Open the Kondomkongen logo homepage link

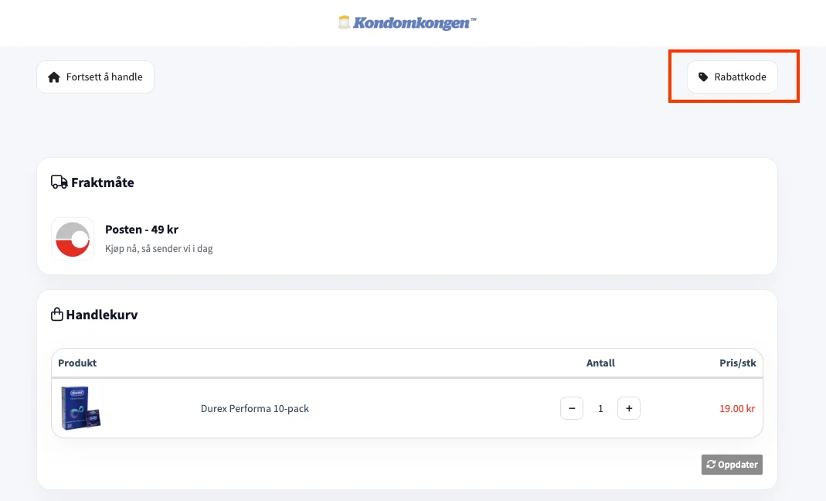coord(407,22)
